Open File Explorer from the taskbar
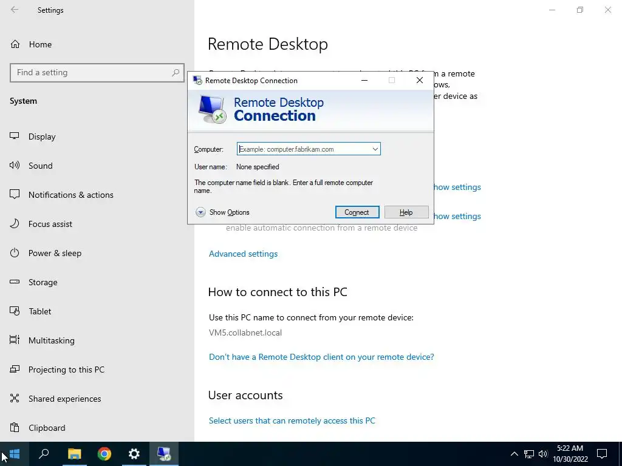 pyautogui.click(x=74, y=454)
